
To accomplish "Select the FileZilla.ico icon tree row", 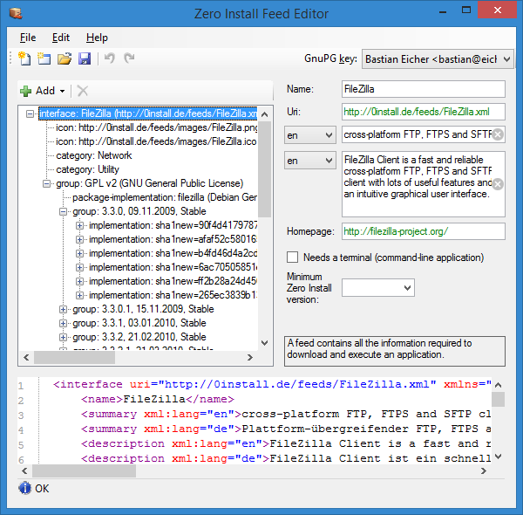I will (156, 141).
